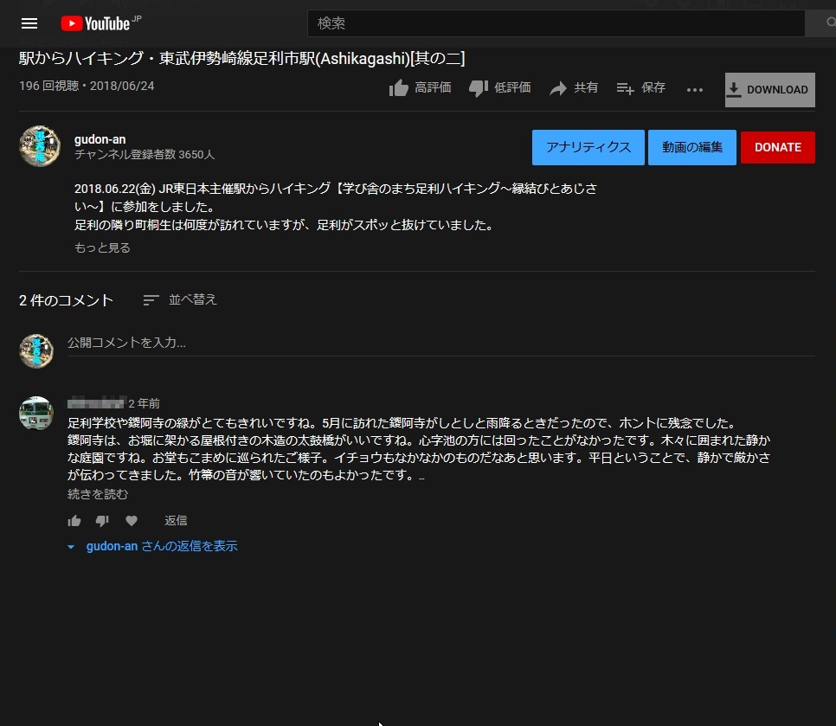Open the hamburger guide menu
The width and height of the screenshot is (836, 726).
[29, 23]
